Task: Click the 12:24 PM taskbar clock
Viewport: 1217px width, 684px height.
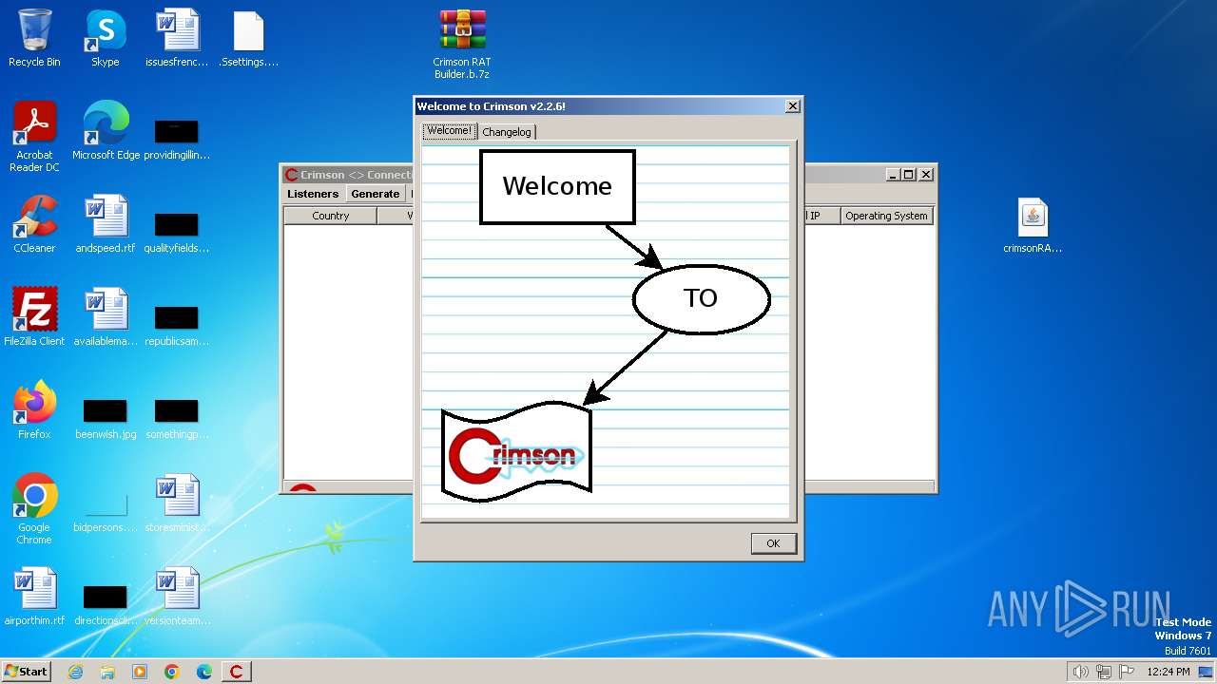Action: click(x=1169, y=672)
